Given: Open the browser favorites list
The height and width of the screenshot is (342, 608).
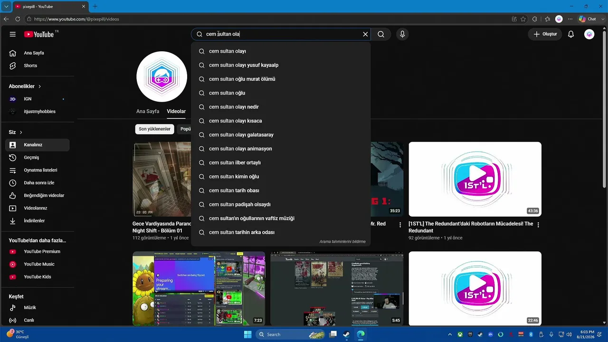Looking at the screenshot, I should click(547, 19).
